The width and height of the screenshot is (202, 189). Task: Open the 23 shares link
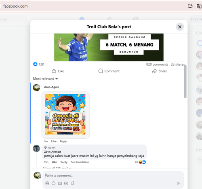point(178,64)
